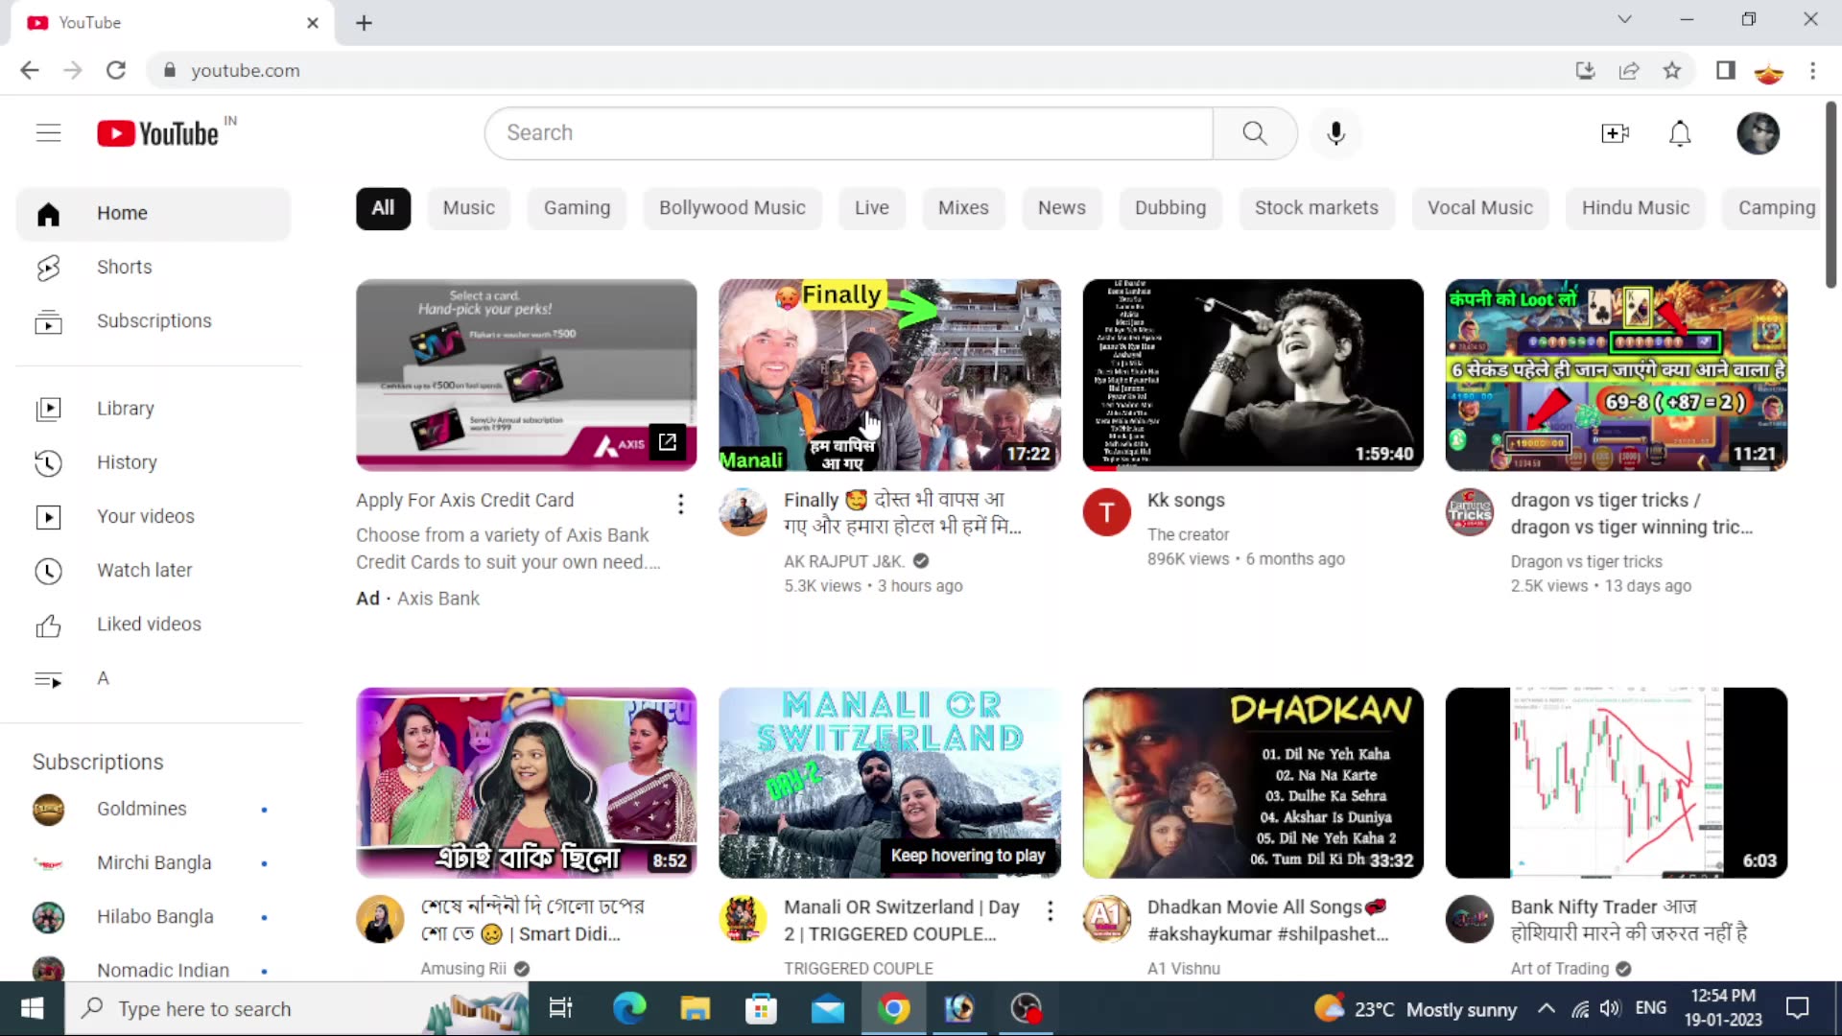This screenshot has width=1842, height=1036.
Task: Open the notifications bell
Action: (x=1679, y=133)
